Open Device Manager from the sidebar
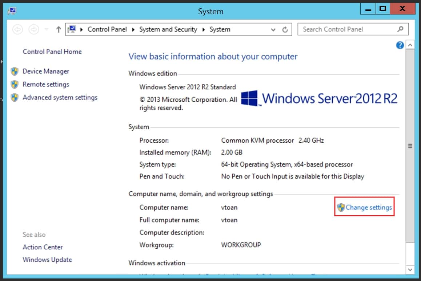This screenshot has height=281, width=421. pos(46,71)
